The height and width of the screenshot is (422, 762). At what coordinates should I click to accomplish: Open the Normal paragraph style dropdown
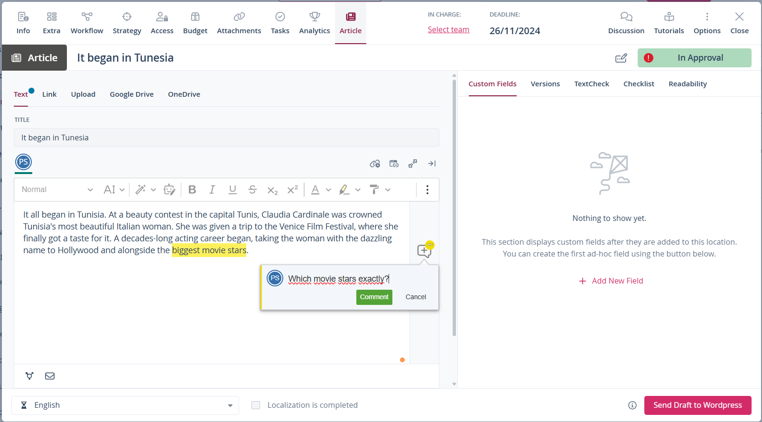click(x=57, y=190)
